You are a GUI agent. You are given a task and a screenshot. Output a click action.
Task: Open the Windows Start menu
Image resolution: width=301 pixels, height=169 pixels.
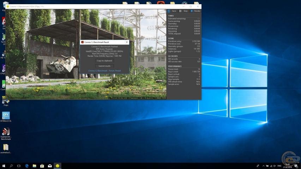[4, 166]
